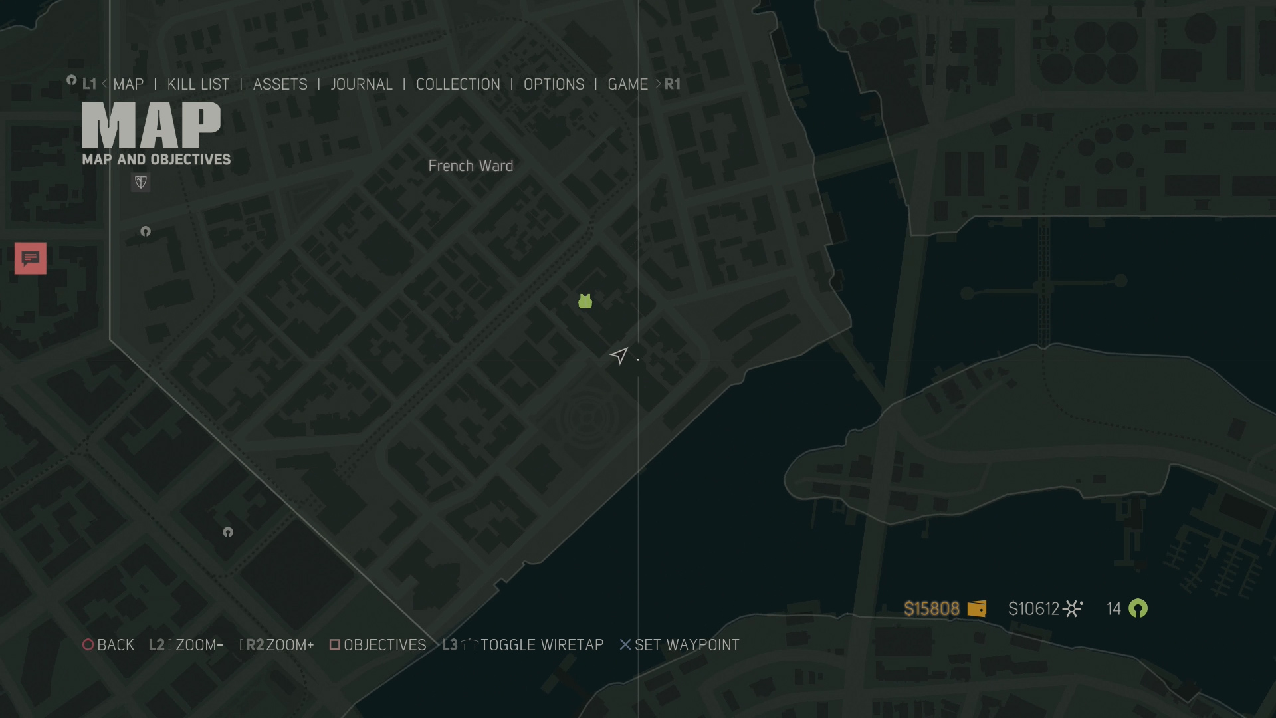Click the SET WAYPOINT prompt
The height and width of the screenshot is (718, 1276).
pos(679,645)
